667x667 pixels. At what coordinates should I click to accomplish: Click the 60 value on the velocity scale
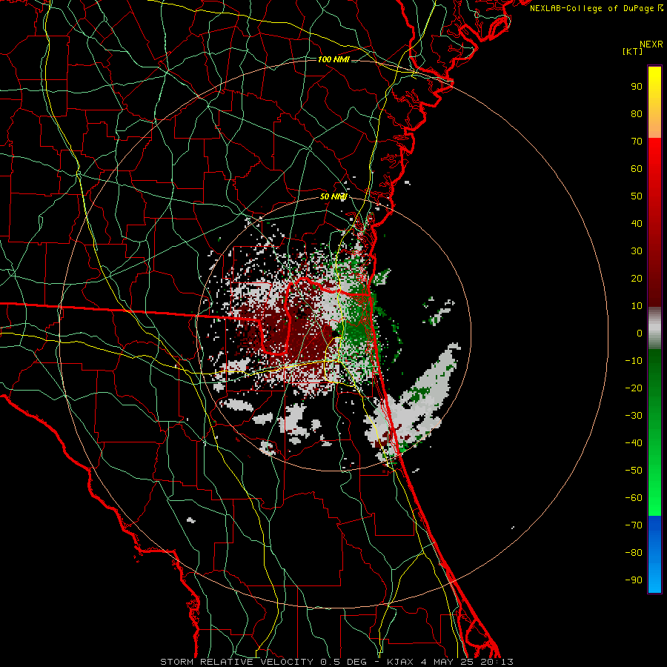[x=637, y=169]
